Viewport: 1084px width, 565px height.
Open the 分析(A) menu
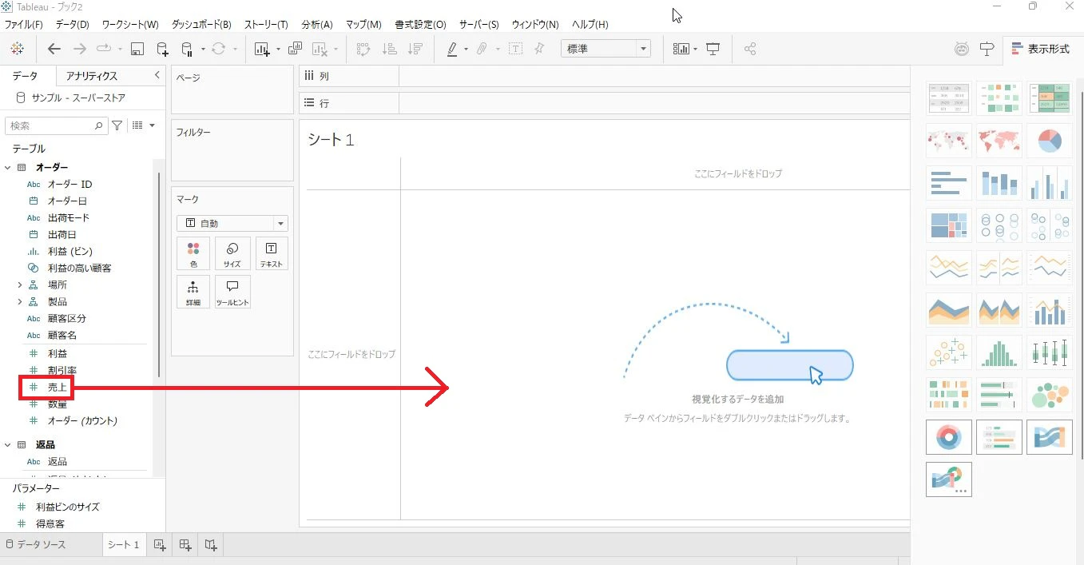317,25
